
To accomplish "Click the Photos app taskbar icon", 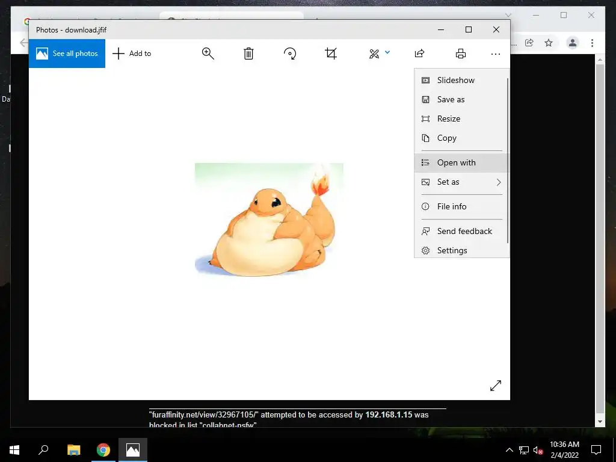I will (133, 450).
